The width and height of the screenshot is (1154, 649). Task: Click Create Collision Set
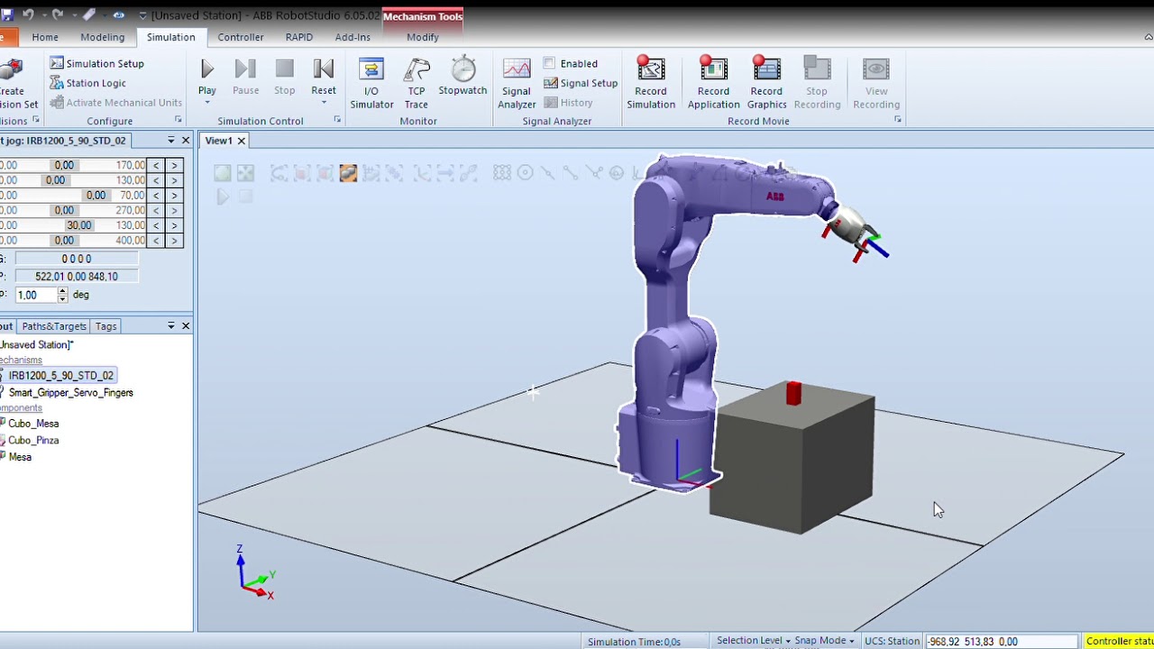16,83
